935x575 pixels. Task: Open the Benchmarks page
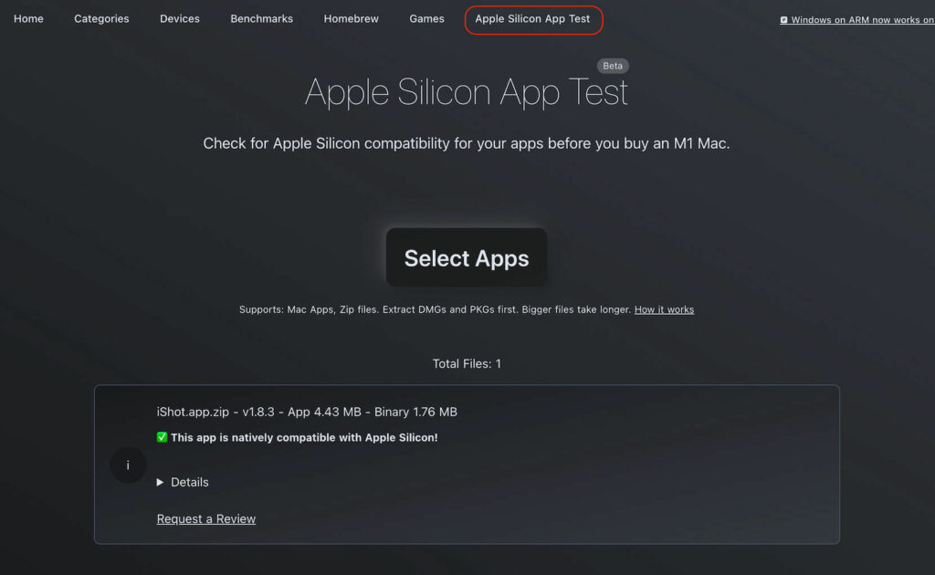(261, 19)
